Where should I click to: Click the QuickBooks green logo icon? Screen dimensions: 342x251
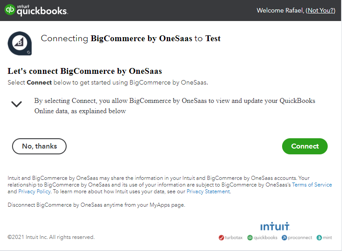9,9
